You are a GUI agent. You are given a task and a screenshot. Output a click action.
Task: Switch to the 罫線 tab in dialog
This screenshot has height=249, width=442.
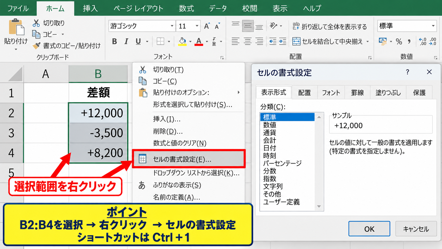point(357,93)
